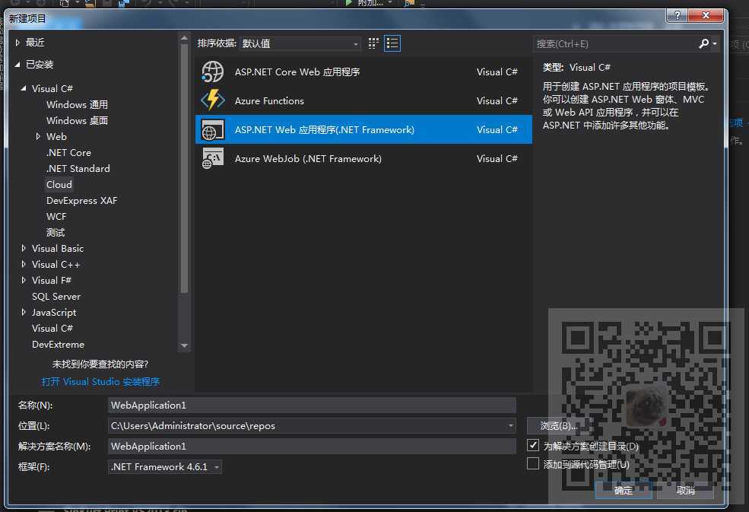Collapse the 已安装 (Installed) node

tap(17, 64)
